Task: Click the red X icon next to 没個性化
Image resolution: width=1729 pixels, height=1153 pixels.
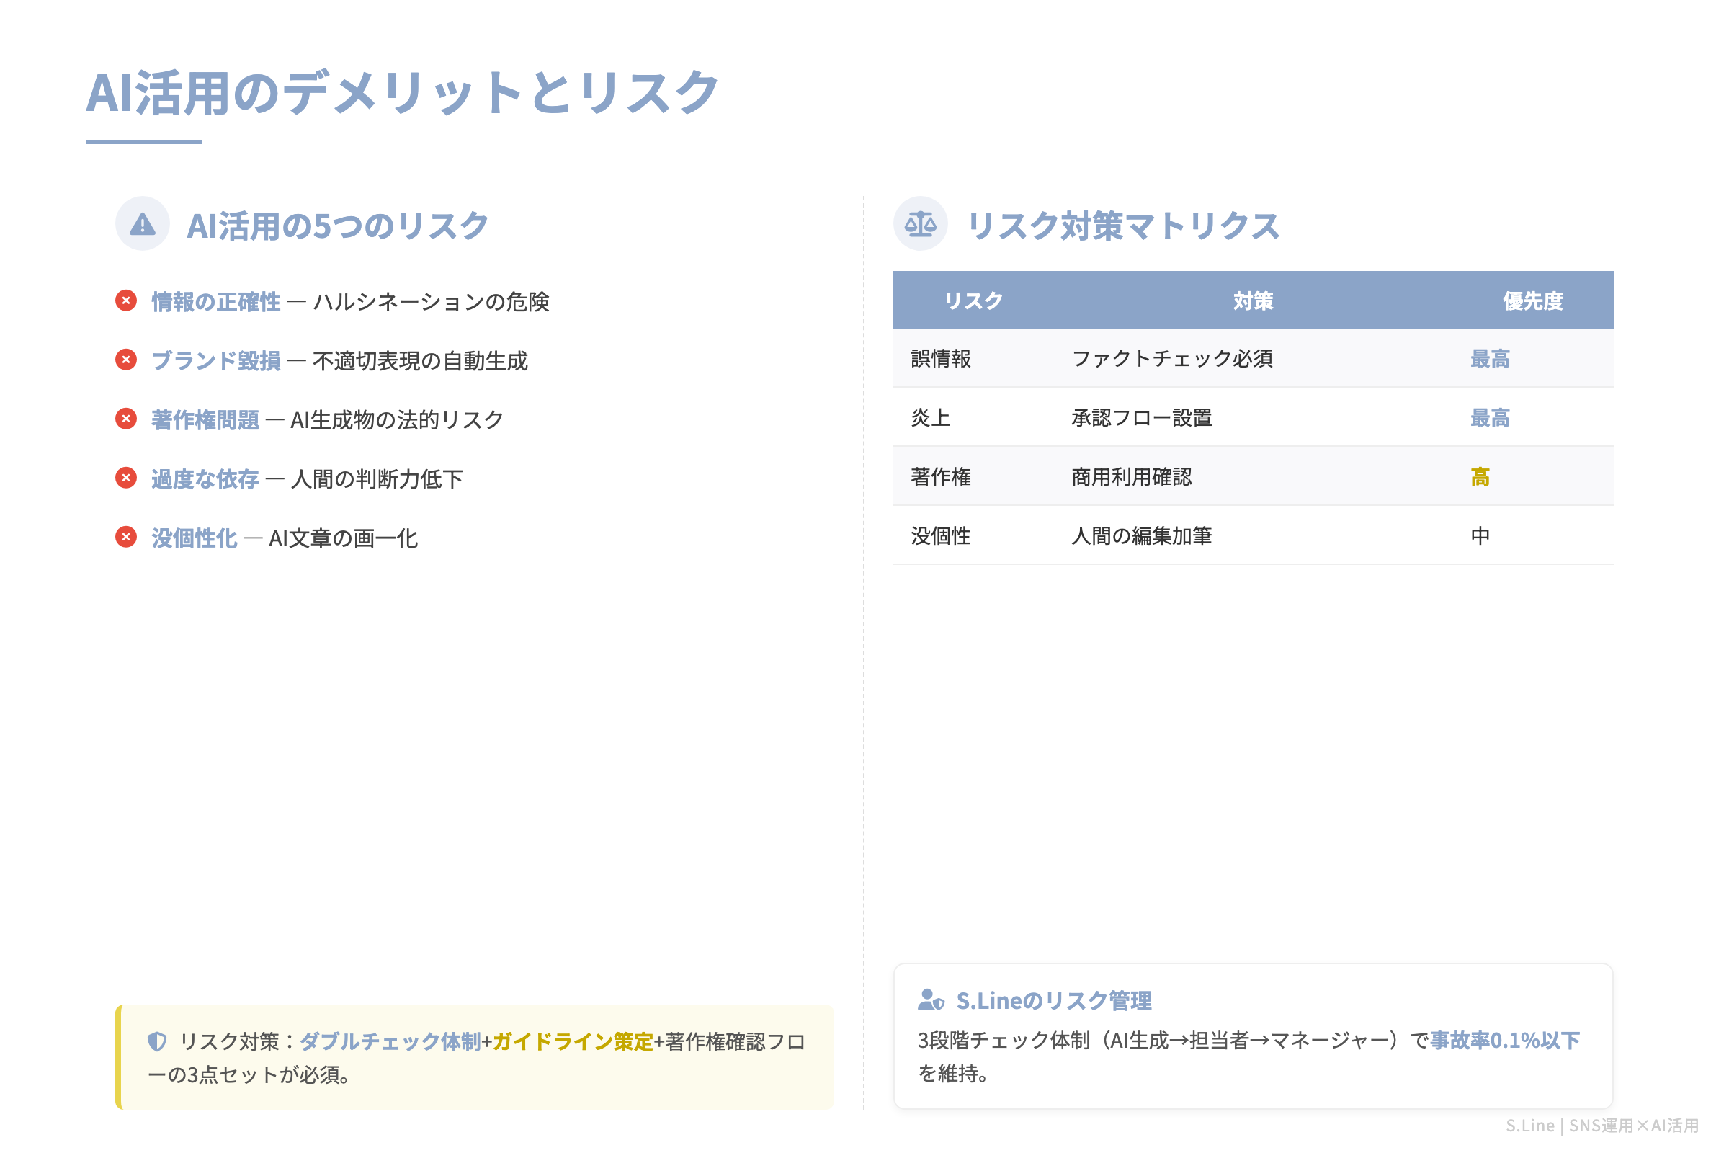Action: [127, 538]
